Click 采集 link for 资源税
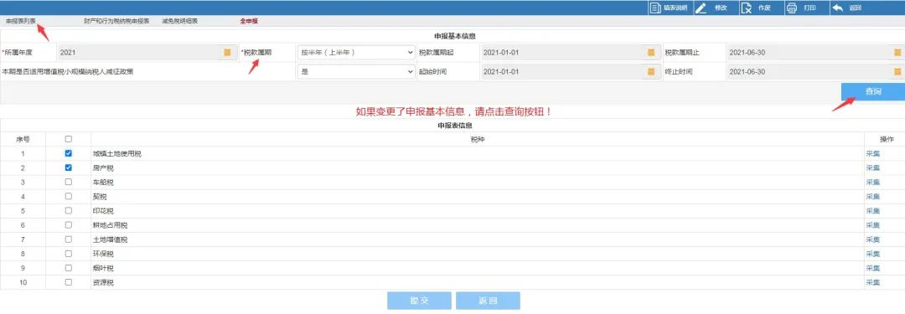This screenshot has width=905, height=314. coord(872,283)
